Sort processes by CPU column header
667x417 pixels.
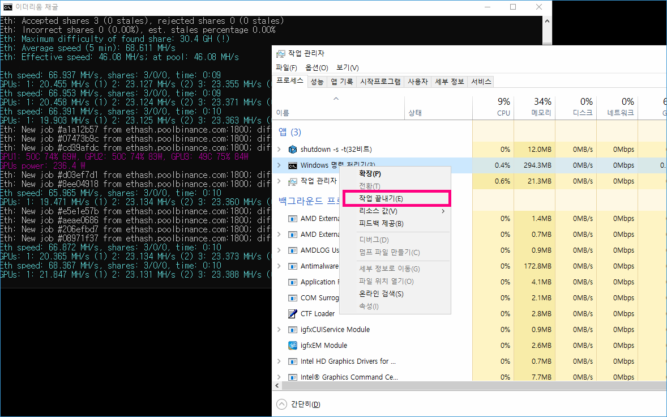coord(493,107)
